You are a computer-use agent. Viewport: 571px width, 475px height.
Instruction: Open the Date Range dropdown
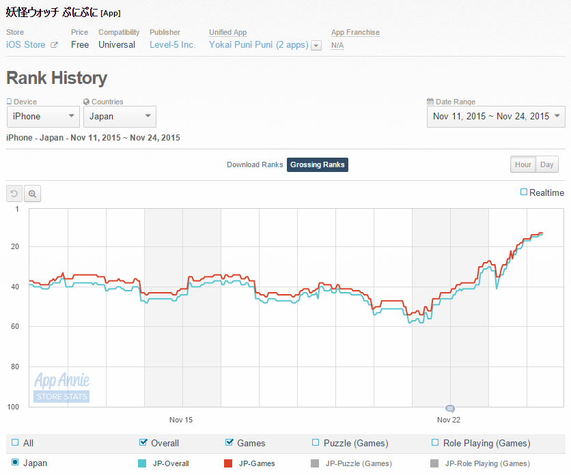[x=496, y=117]
